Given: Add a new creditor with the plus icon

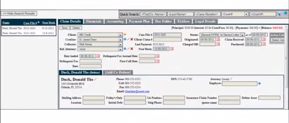Looking at the screenshot, I should pos(125,39).
